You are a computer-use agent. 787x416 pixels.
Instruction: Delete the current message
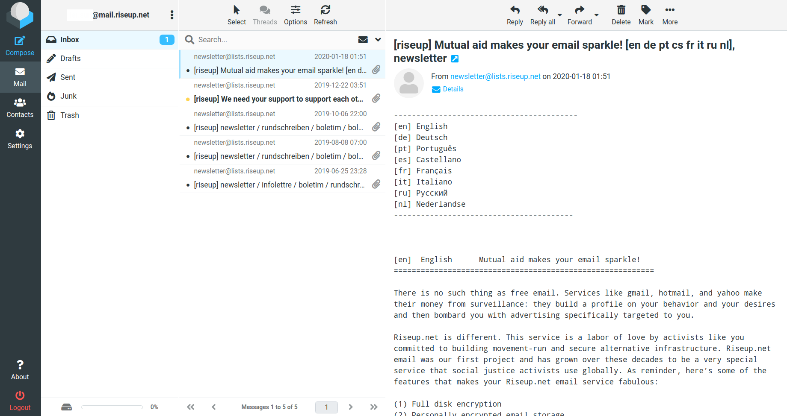[x=621, y=15]
